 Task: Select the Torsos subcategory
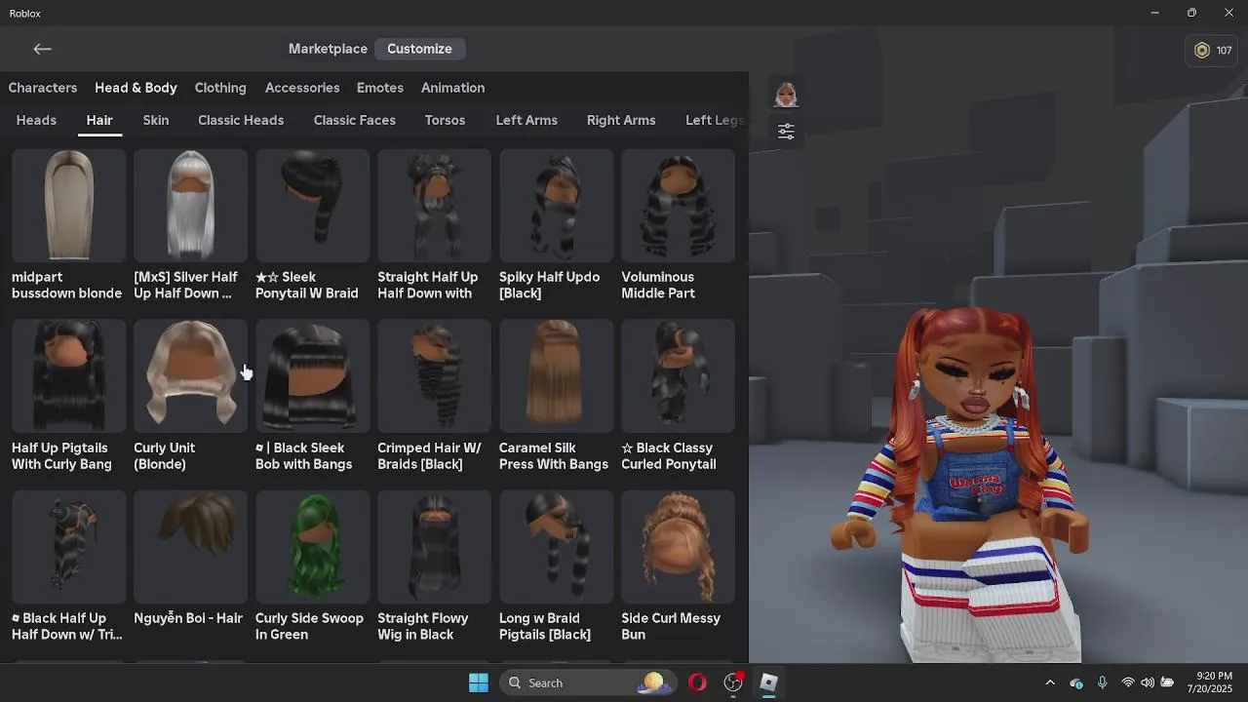coord(445,120)
